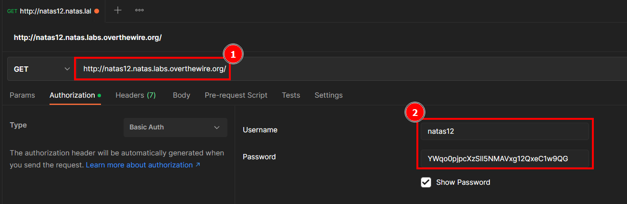Expand the GET method dropdown
This screenshot has width=627, height=204.
click(x=41, y=69)
